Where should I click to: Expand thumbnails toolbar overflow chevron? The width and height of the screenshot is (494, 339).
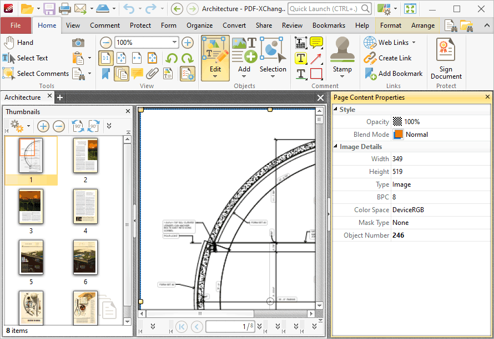[109, 126]
